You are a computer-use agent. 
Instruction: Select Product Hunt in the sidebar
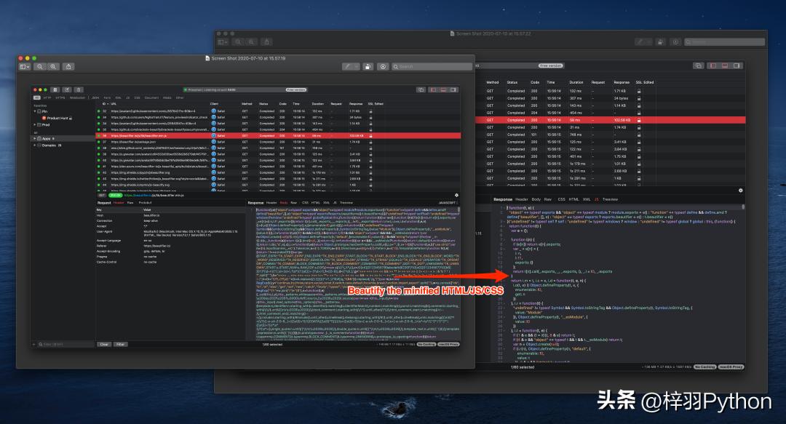click(x=57, y=118)
